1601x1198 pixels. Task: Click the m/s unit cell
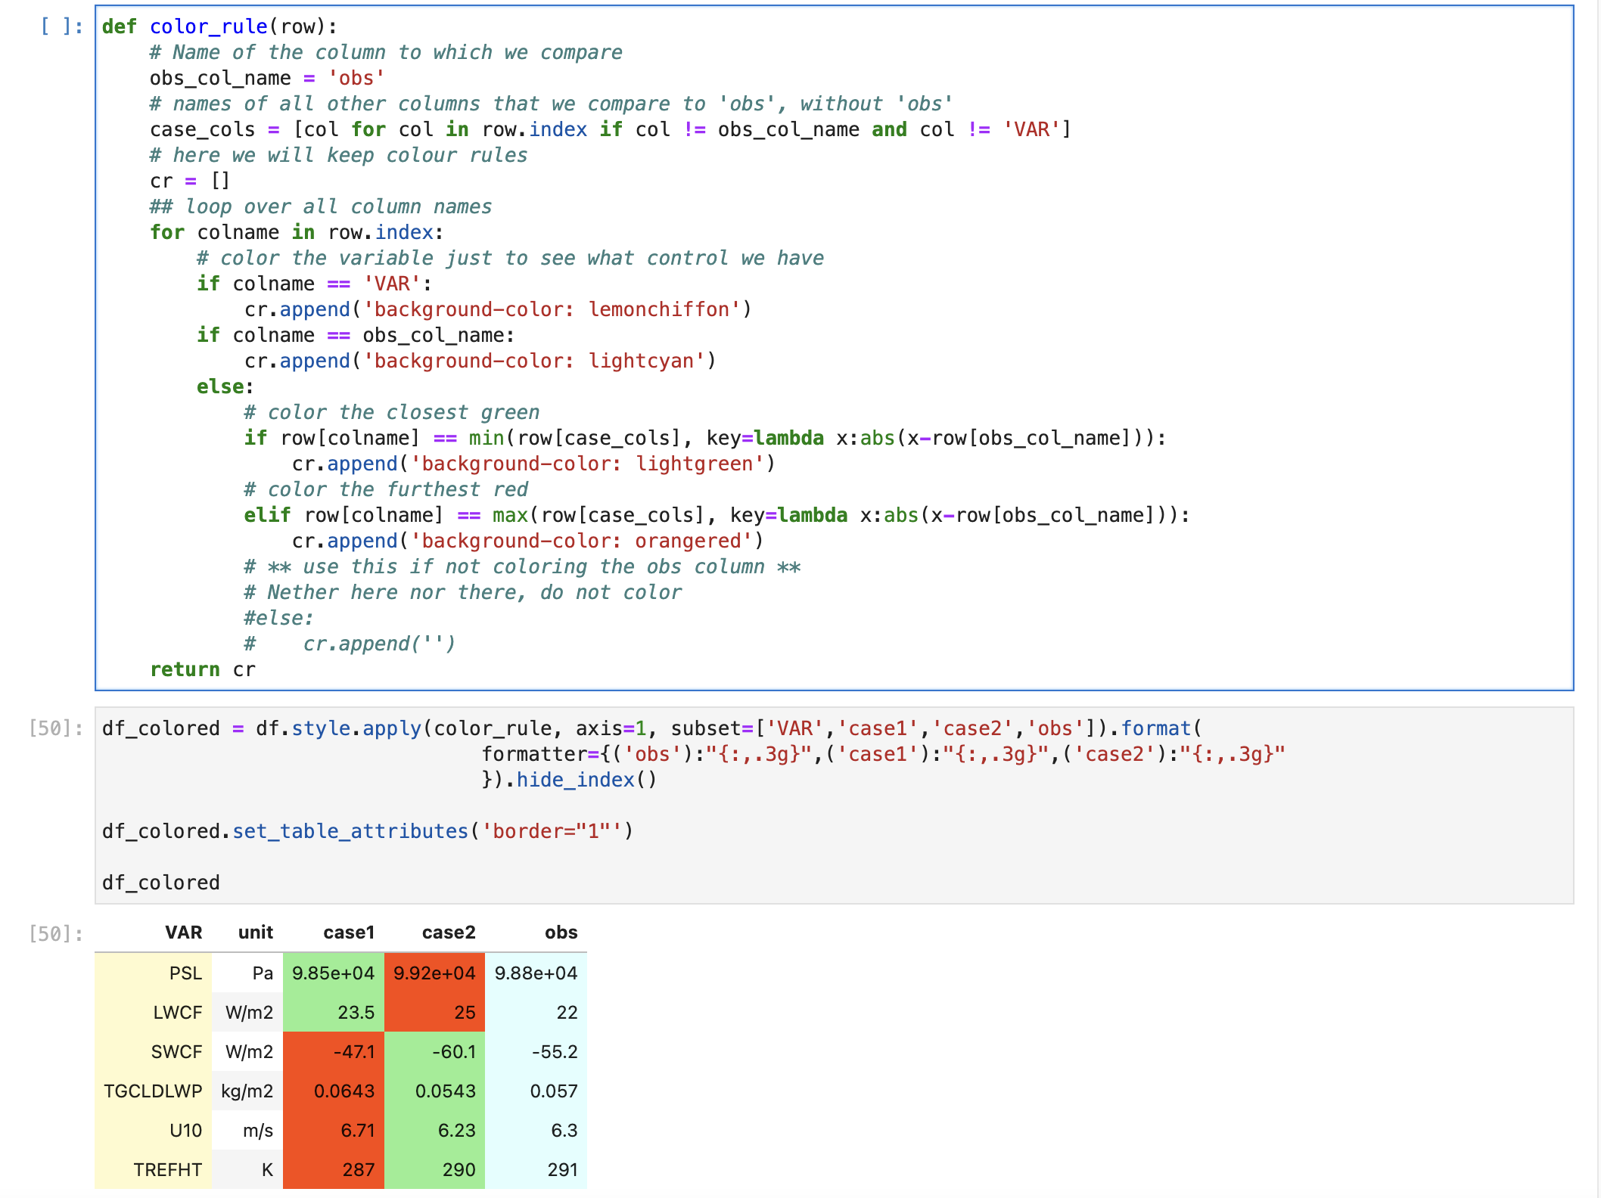247,1130
